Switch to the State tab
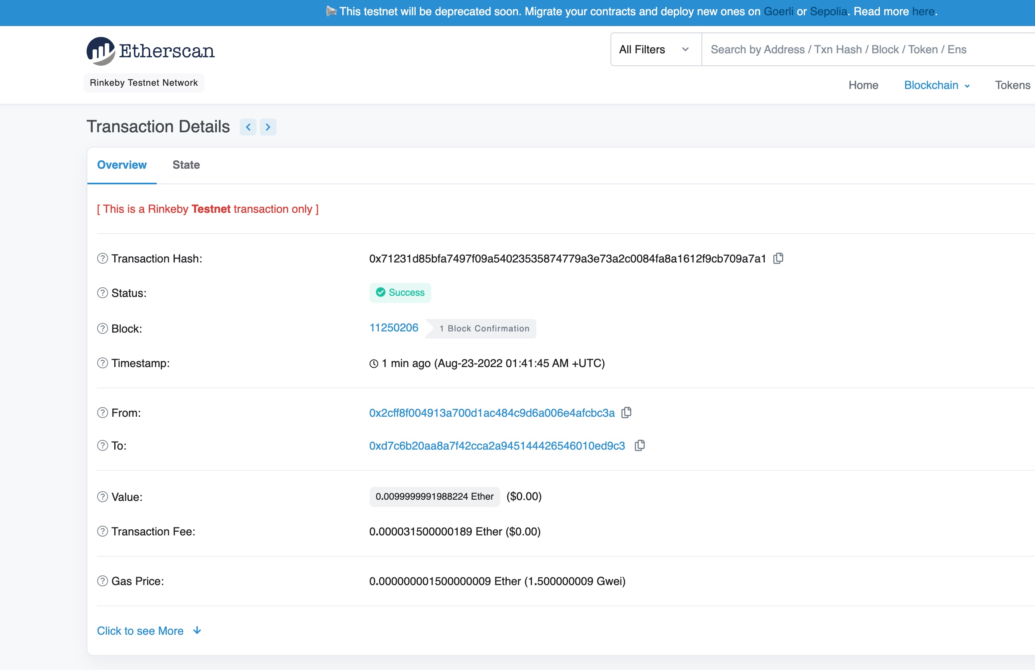Image resolution: width=1035 pixels, height=670 pixels. point(186,165)
